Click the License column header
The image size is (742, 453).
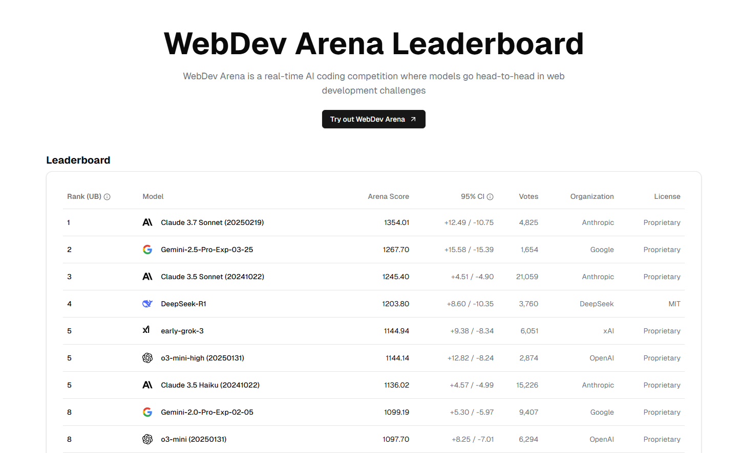(x=667, y=196)
